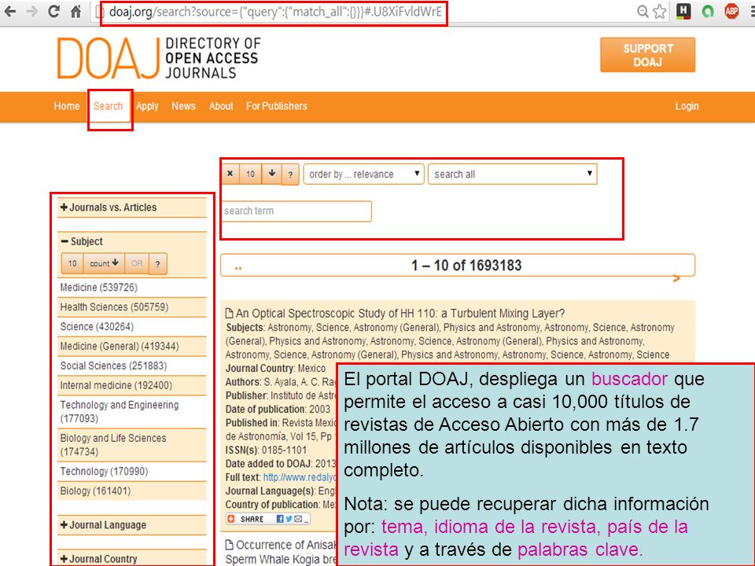
Task: Open the redalyc full text link
Action: [x=300, y=477]
